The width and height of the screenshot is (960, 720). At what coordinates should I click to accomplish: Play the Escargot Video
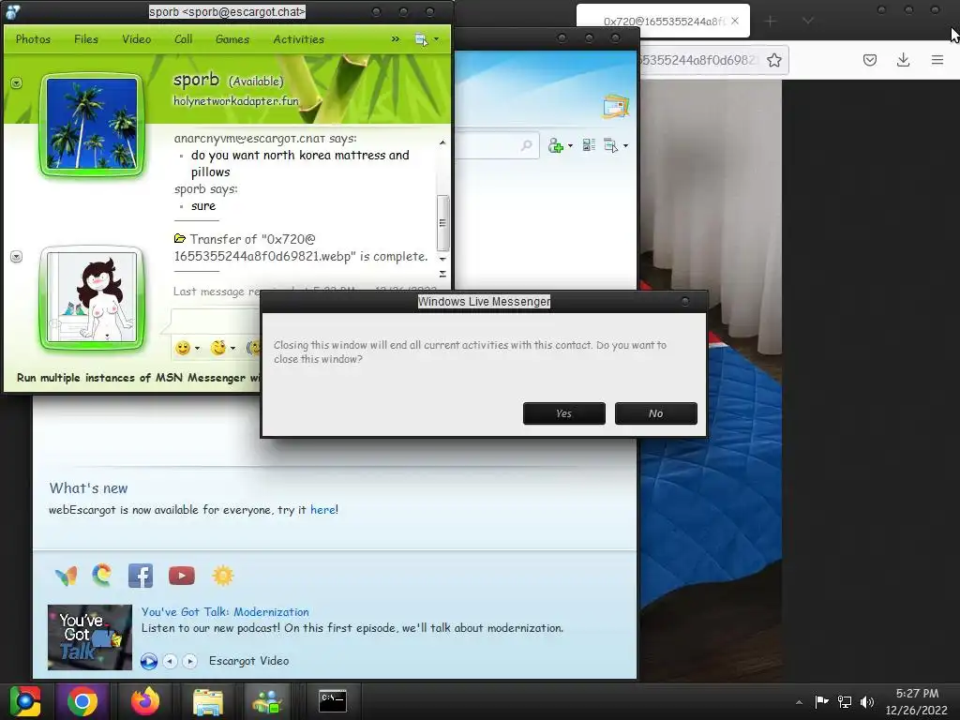click(149, 661)
